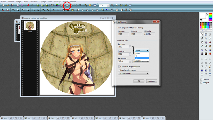This screenshot has width=213, height=120.
Task: Choose pouces in the unit list
Action: click(142, 60)
